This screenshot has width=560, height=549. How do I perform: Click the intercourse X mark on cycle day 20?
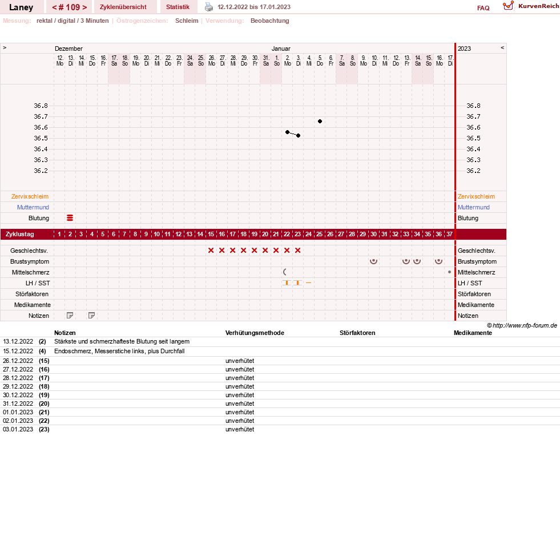pyautogui.click(x=265, y=251)
